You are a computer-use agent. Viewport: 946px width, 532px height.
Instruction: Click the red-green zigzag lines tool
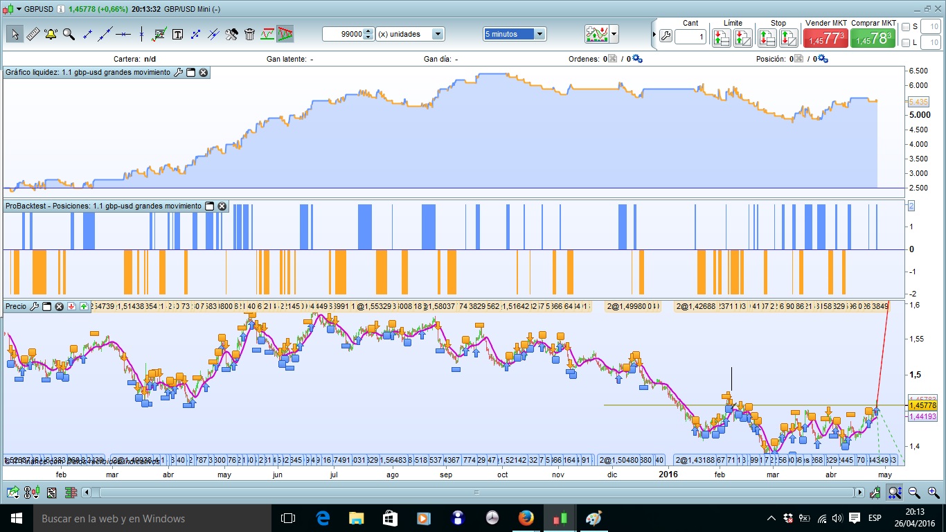pos(267,34)
